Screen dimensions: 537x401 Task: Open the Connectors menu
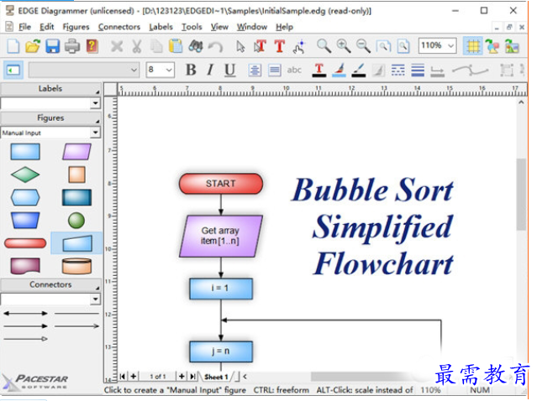pyautogui.click(x=118, y=27)
